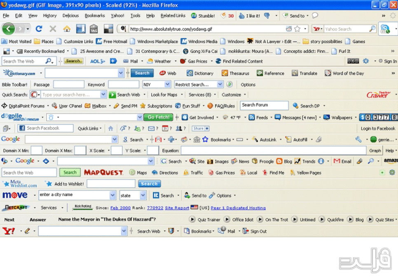Click Traffic on MapQuest toolbar
Image resolution: width=398 pixels, height=278 pixels.
click(193, 173)
